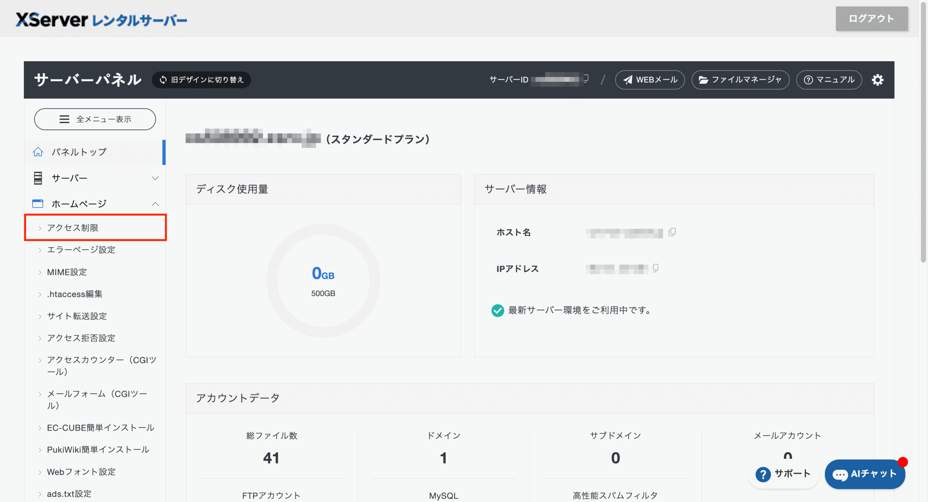Viewport: 928px width, 502px height.
Task: Click the サブドメイン count 0
Action: coord(615,458)
